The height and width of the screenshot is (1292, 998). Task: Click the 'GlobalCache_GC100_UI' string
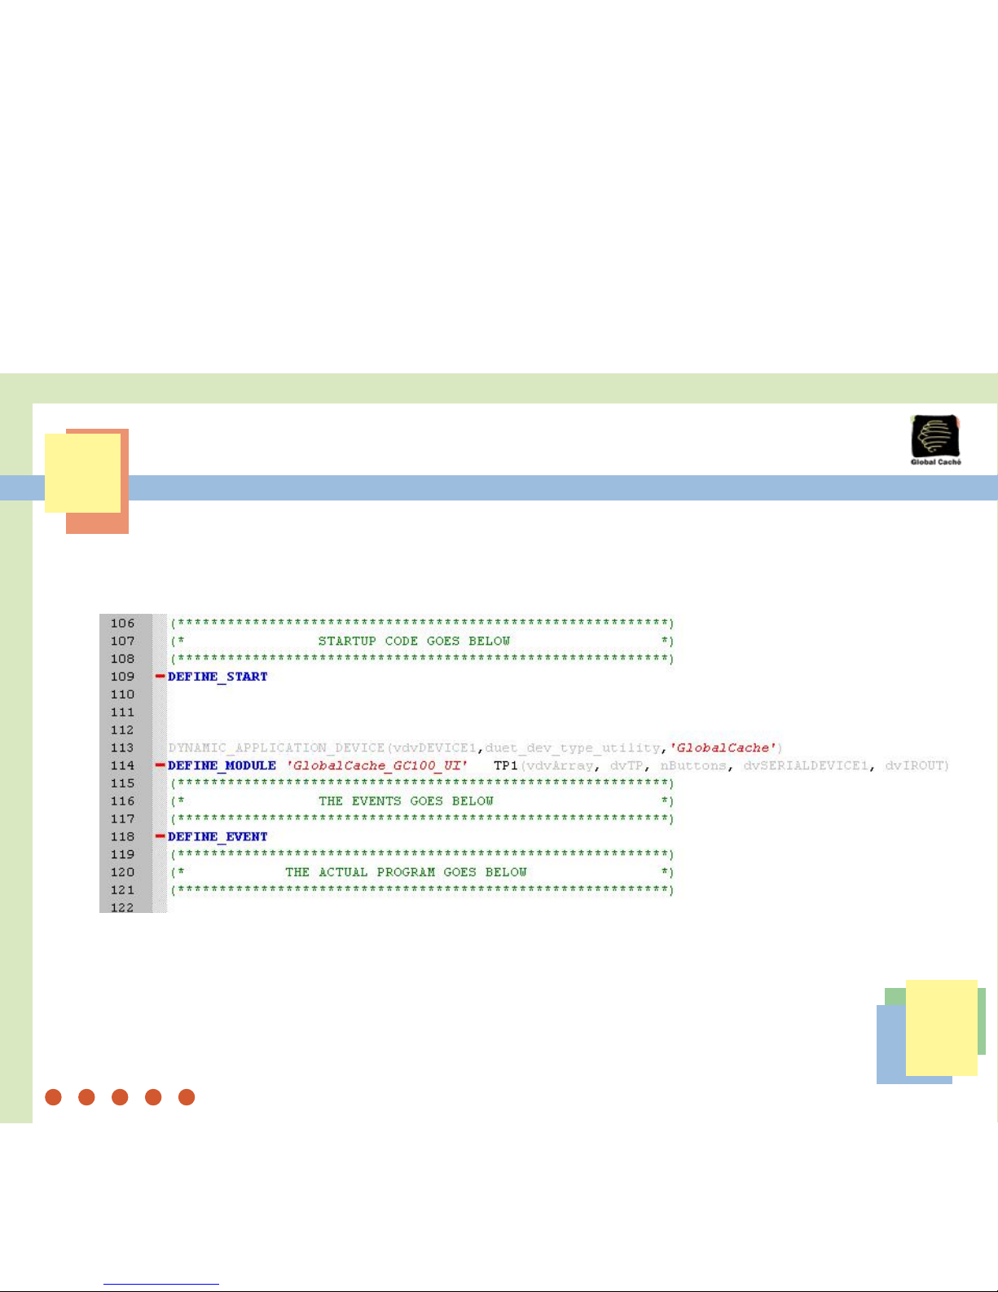point(376,765)
